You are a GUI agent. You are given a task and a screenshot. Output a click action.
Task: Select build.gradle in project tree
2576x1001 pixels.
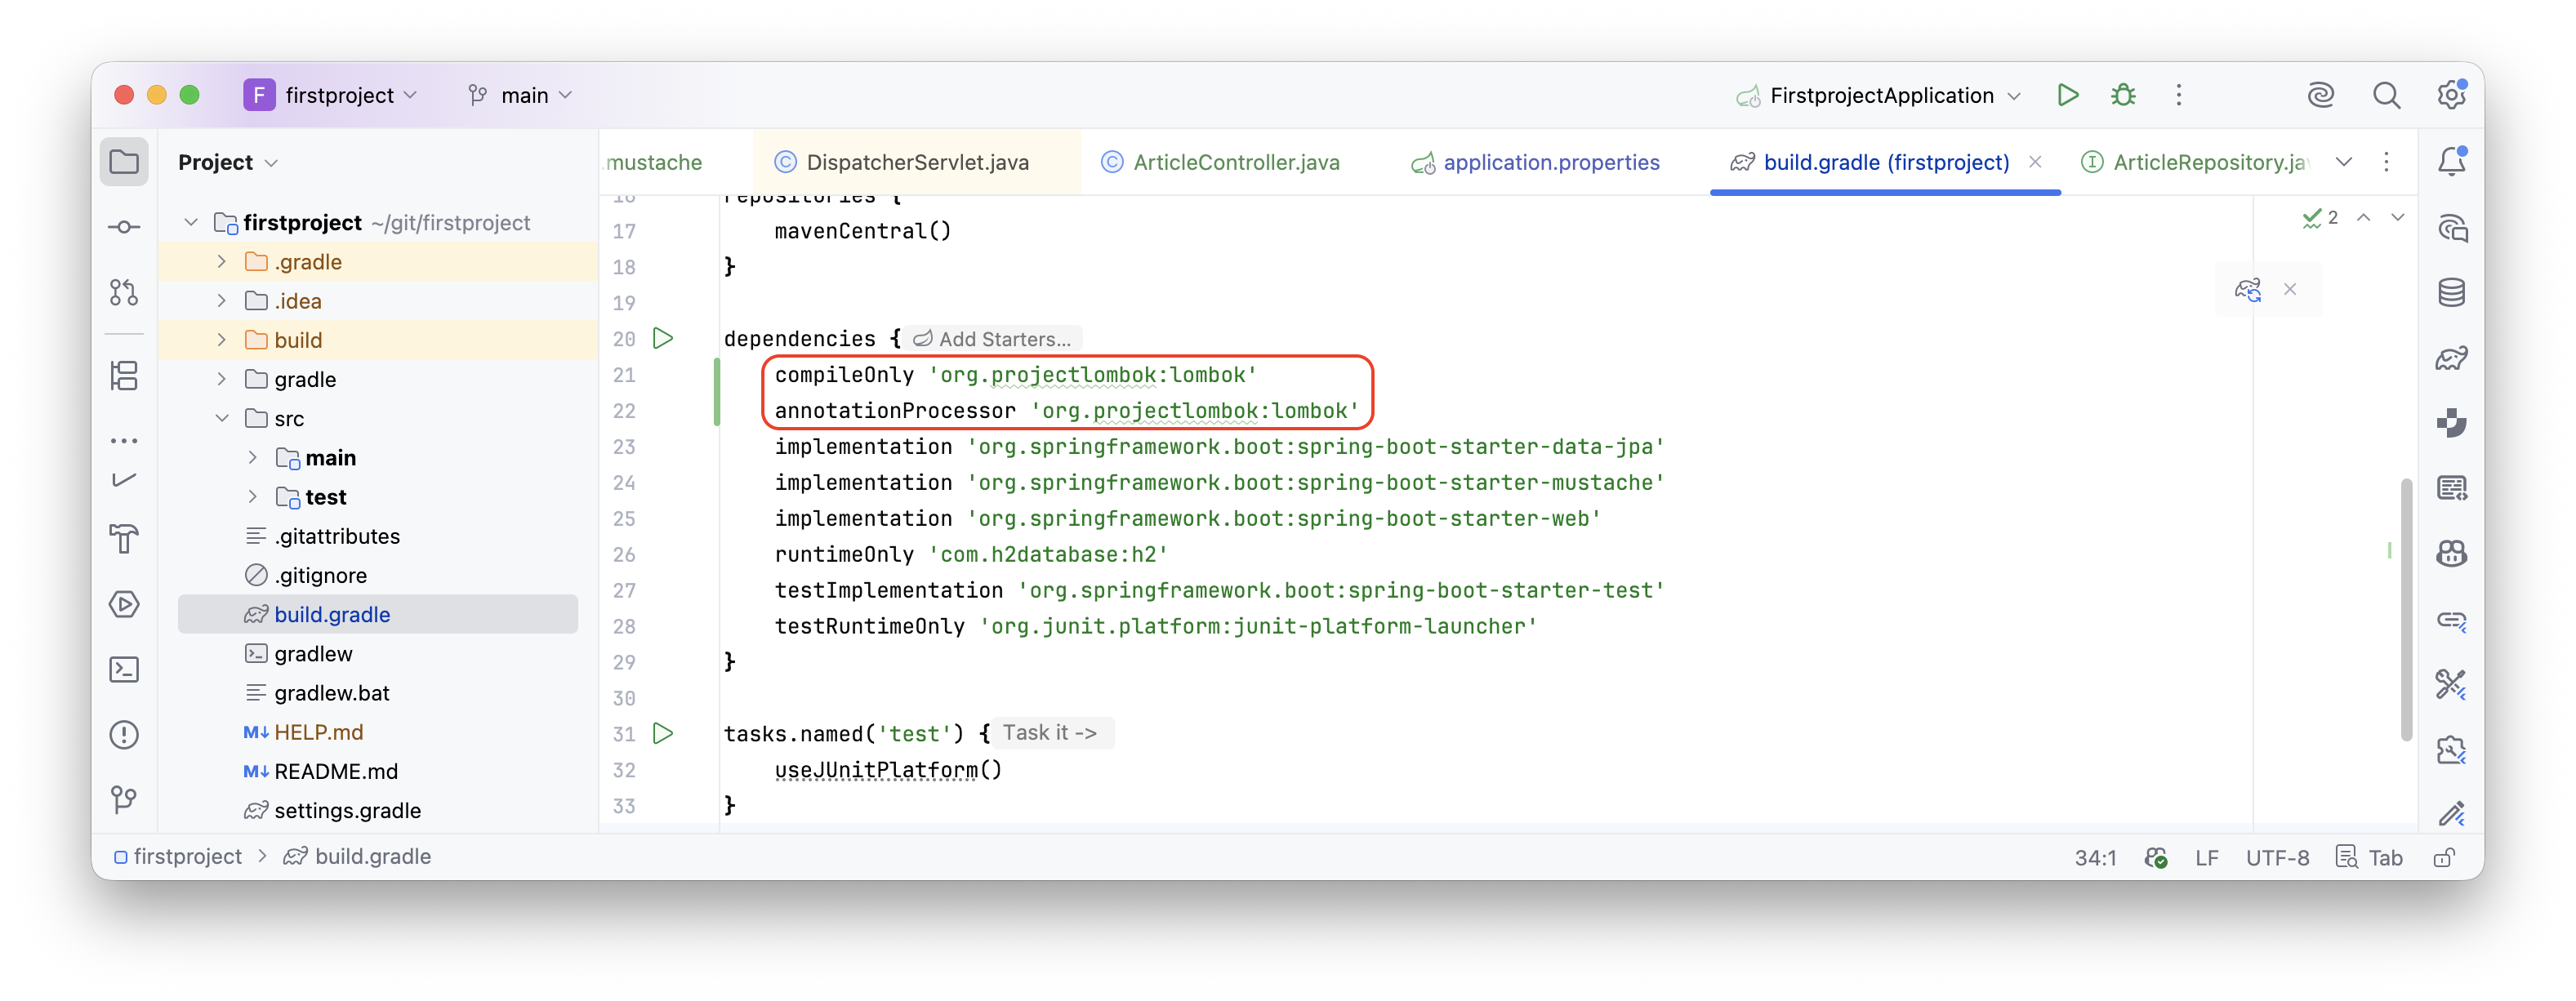pyautogui.click(x=378, y=614)
